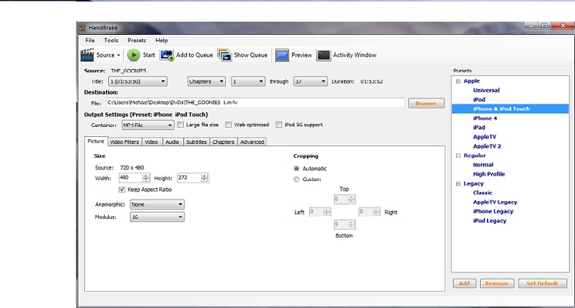This screenshot has height=308, width=575.
Task: Enable Web optimized checkbox
Action: point(228,125)
